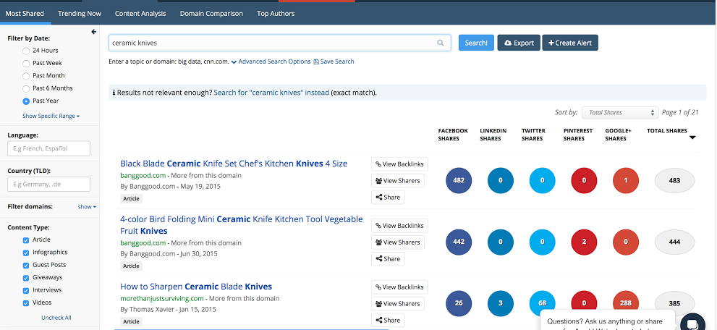Viewport: 717px width, 330px height.
Task: Expand Show Specific Range date option
Action: [x=51, y=116]
